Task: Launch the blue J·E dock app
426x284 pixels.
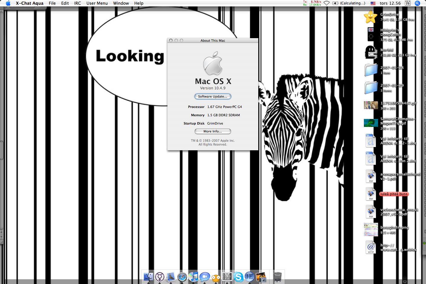Action: coord(250,277)
